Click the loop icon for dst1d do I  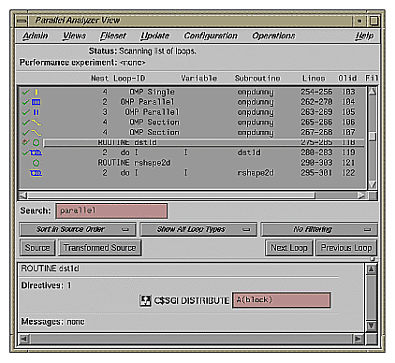pos(36,152)
